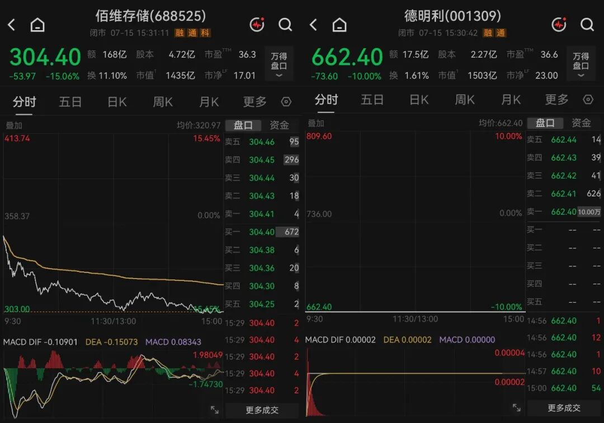Tap 15:00 662.40 trade row
This screenshot has width=604, height=423.
coord(564,388)
